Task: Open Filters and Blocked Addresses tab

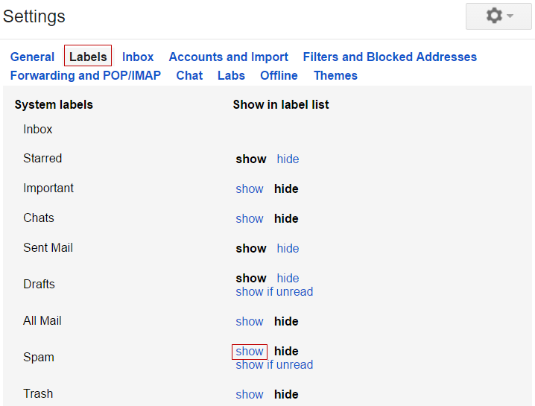Action: [390, 57]
